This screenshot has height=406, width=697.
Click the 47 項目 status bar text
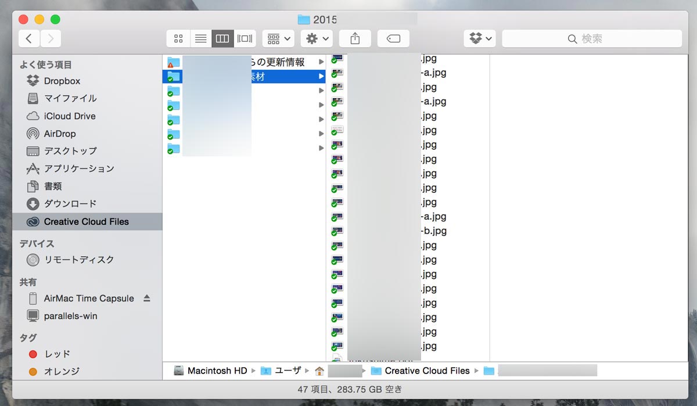click(x=348, y=389)
